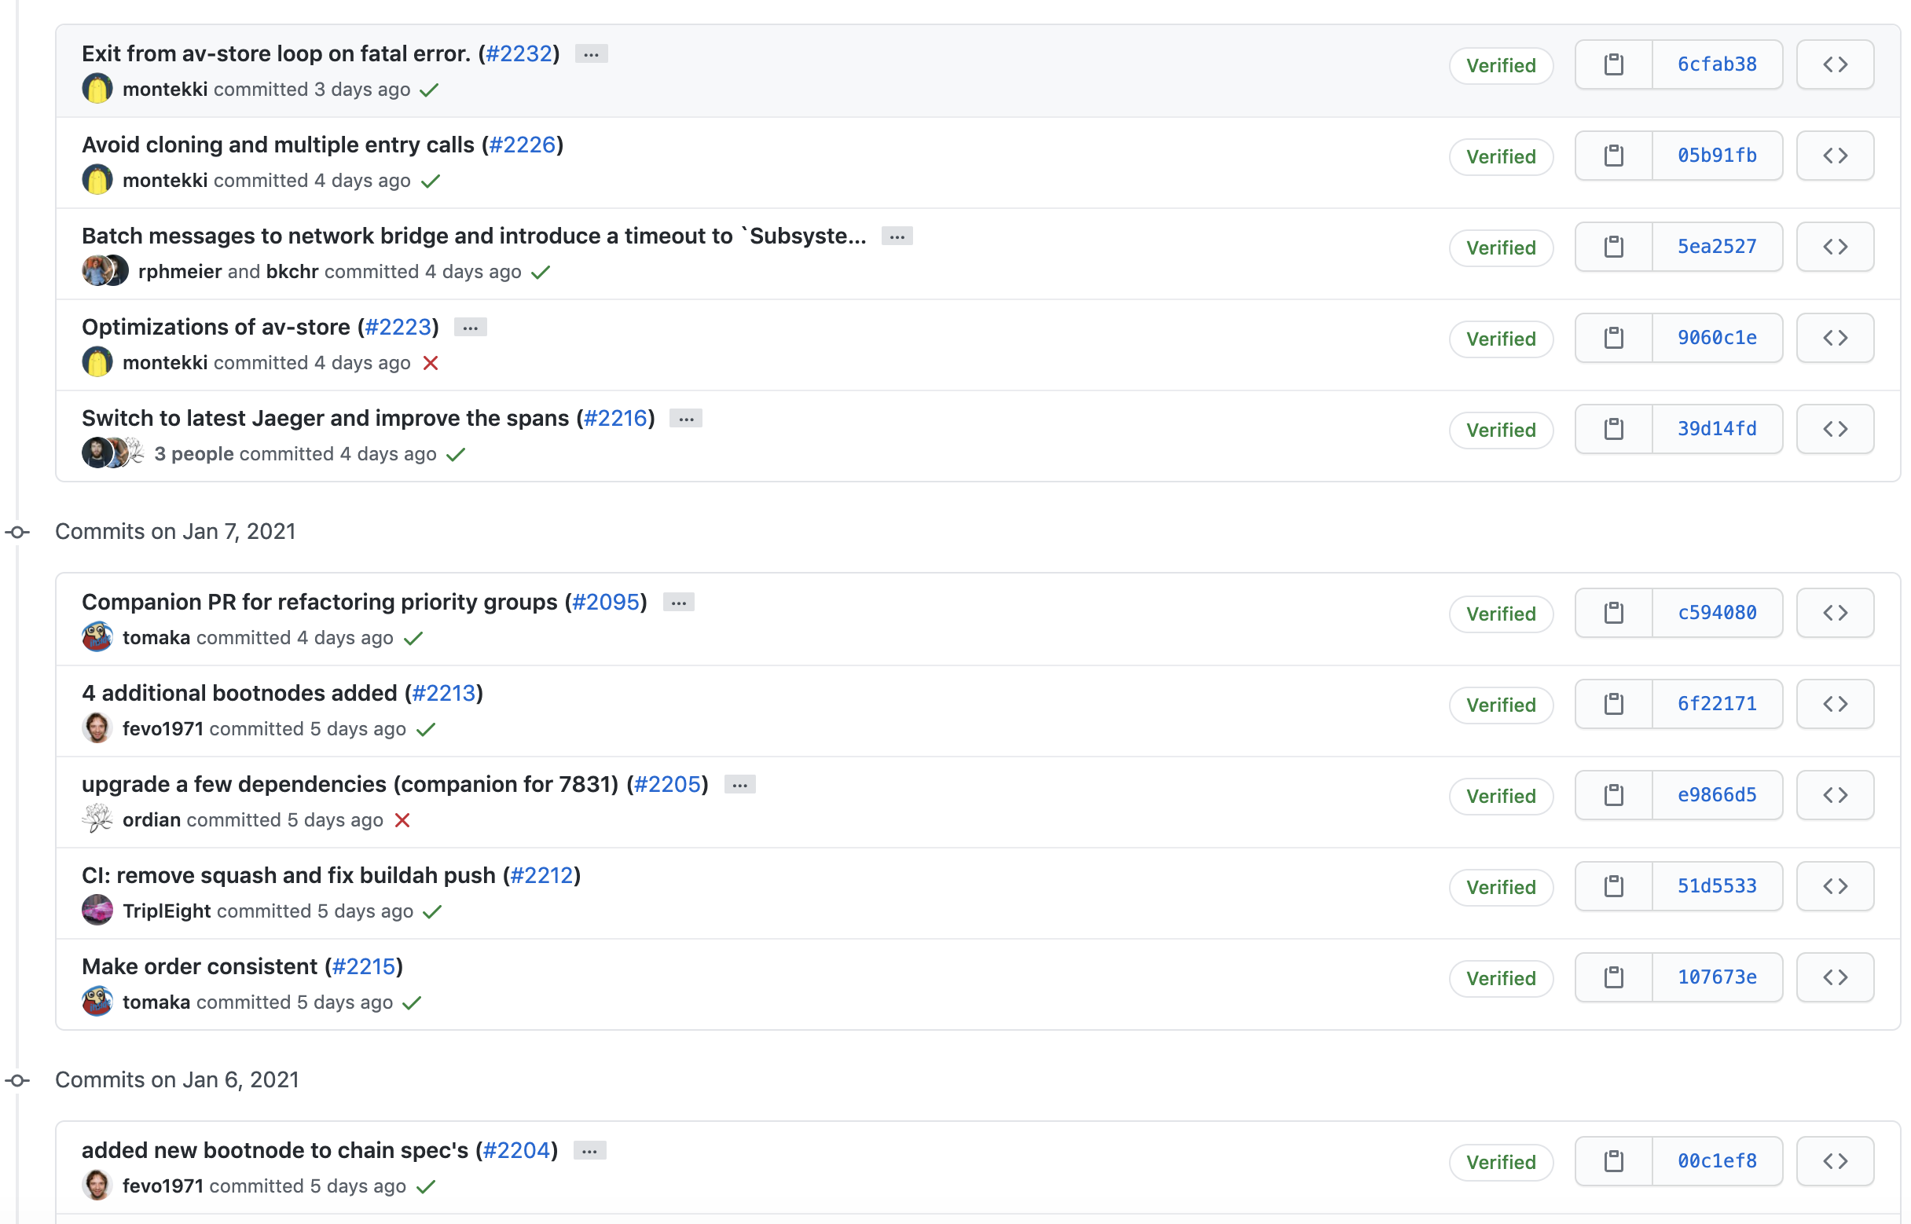Open commit hash 39d14fd
1911x1224 pixels.
click(1716, 429)
